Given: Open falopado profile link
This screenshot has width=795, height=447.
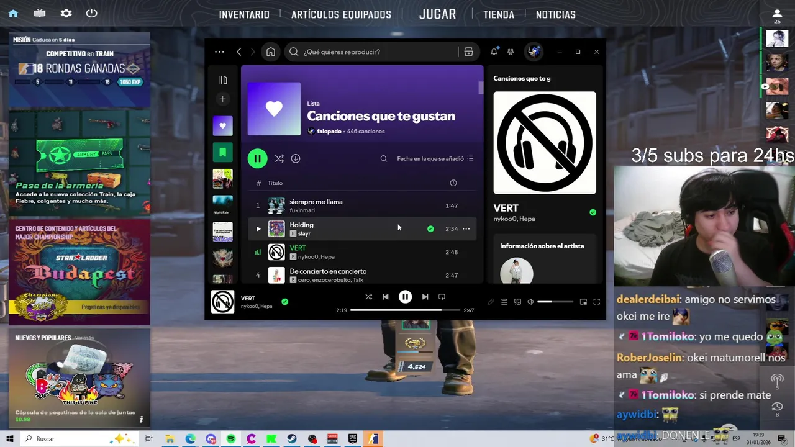Looking at the screenshot, I should (329, 132).
